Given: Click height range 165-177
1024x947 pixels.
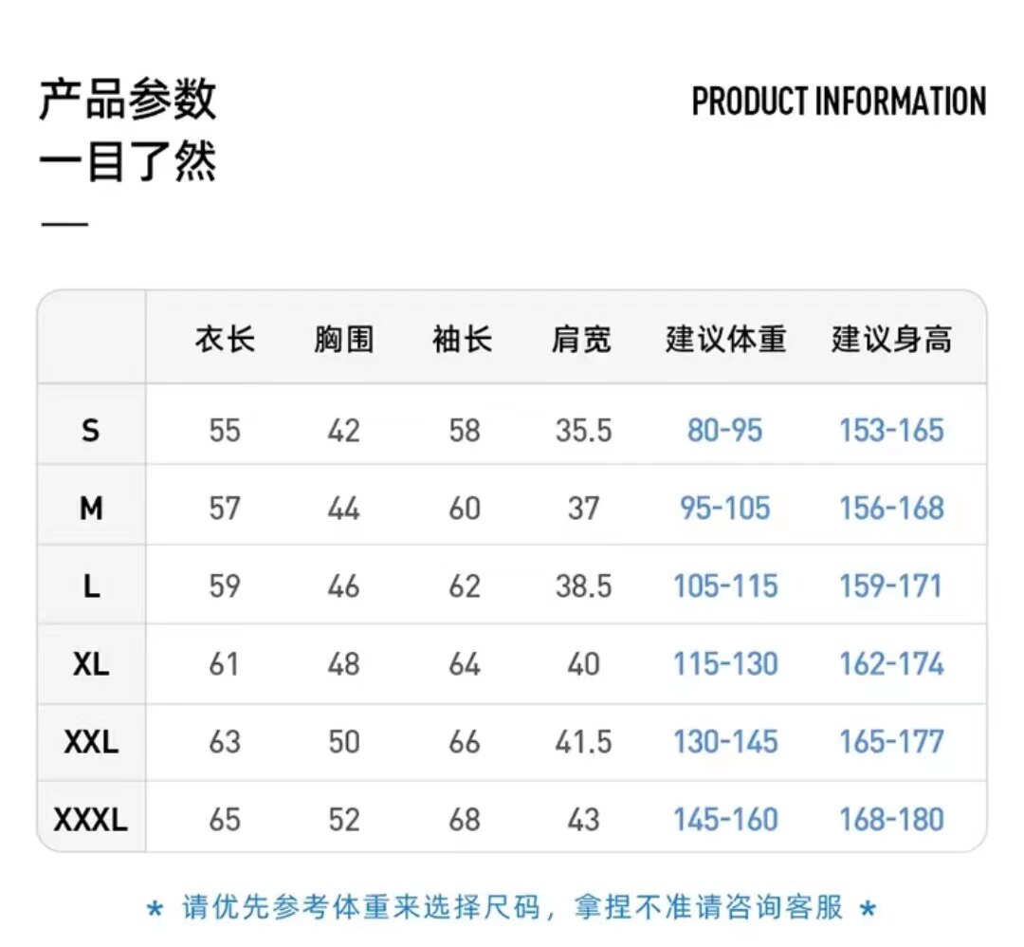Looking at the screenshot, I should [891, 742].
